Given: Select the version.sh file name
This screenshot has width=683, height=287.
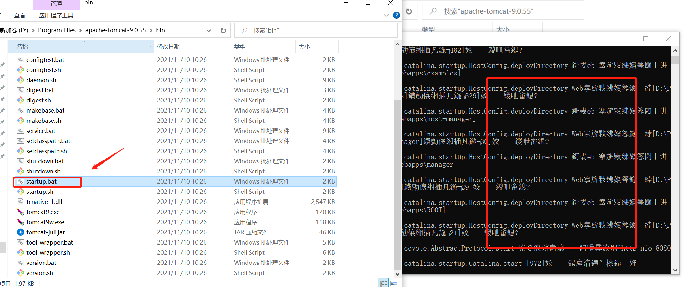Looking at the screenshot, I should click(39, 273).
